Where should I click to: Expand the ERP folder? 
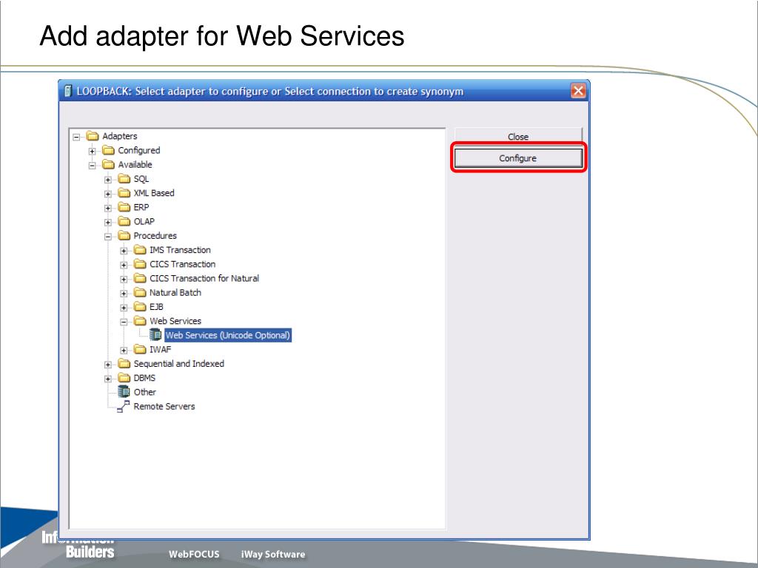point(108,208)
